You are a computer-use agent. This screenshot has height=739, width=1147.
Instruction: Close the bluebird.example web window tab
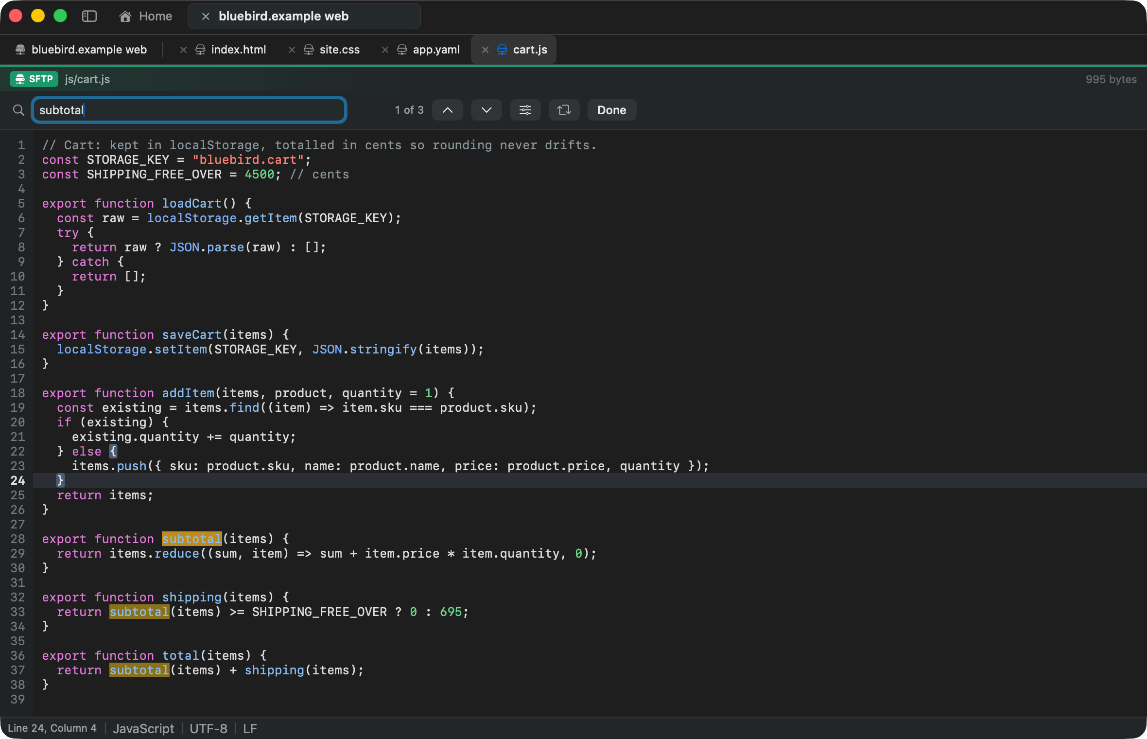[x=206, y=16]
